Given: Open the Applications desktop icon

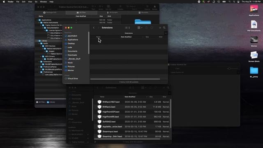Looking at the screenshot, I should [254, 11].
